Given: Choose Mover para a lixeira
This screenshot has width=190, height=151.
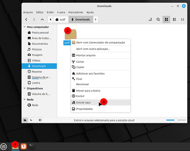Looking at the screenshot, I should pyautogui.click(x=100, y=91).
